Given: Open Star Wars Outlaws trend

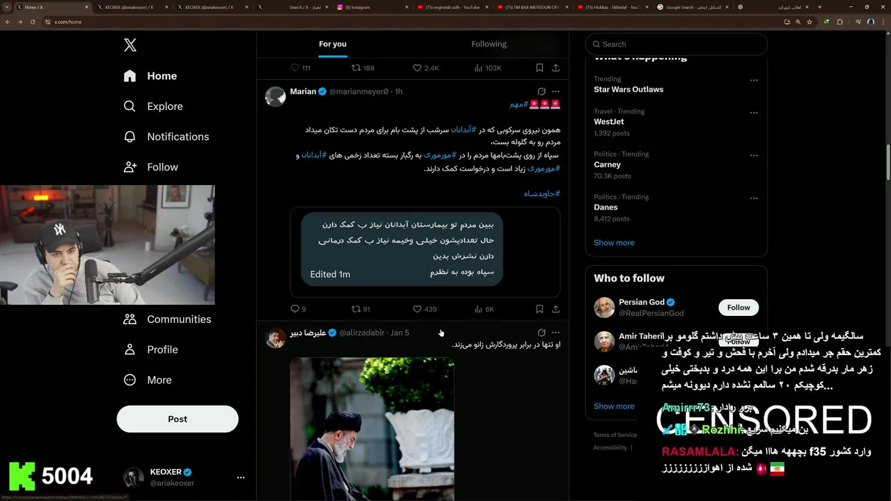Looking at the screenshot, I should 629,89.
